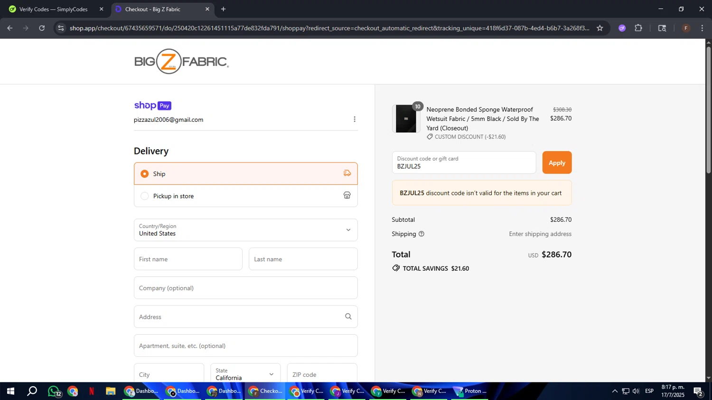This screenshot has width=712, height=400.
Task: Open File Explorer from the taskbar
Action: pyautogui.click(x=111, y=391)
